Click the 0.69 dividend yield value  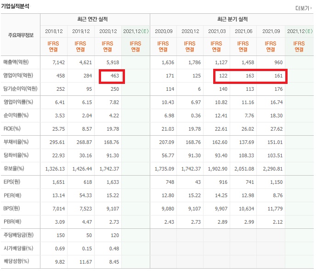coord(60,249)
